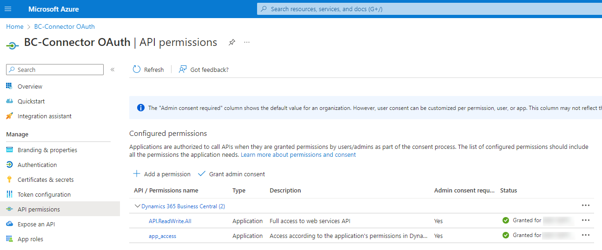Open ellipsis menu for API.ReadWrite.All row
This screenshot has height=250, width=602.
point(586,220)
